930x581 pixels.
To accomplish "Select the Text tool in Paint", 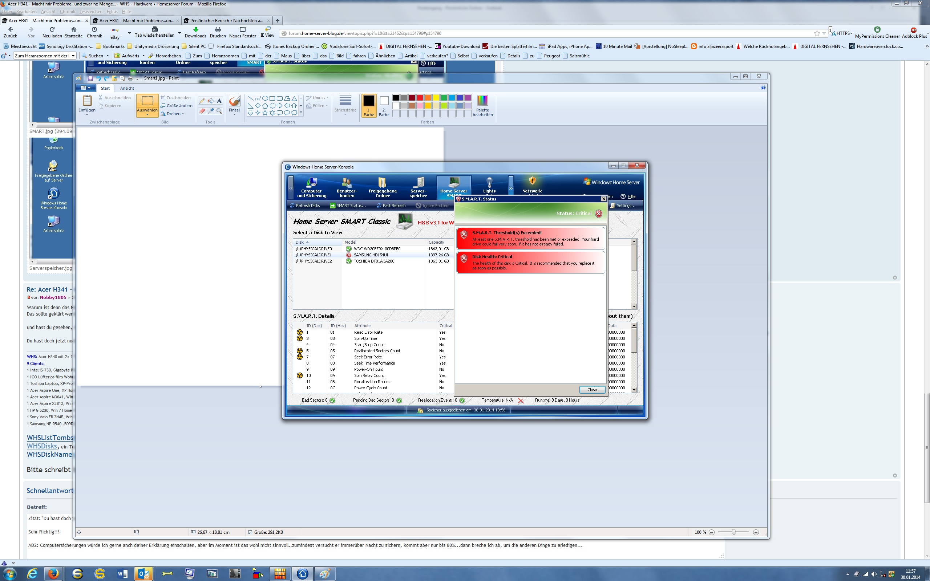I will coord(219,101).
